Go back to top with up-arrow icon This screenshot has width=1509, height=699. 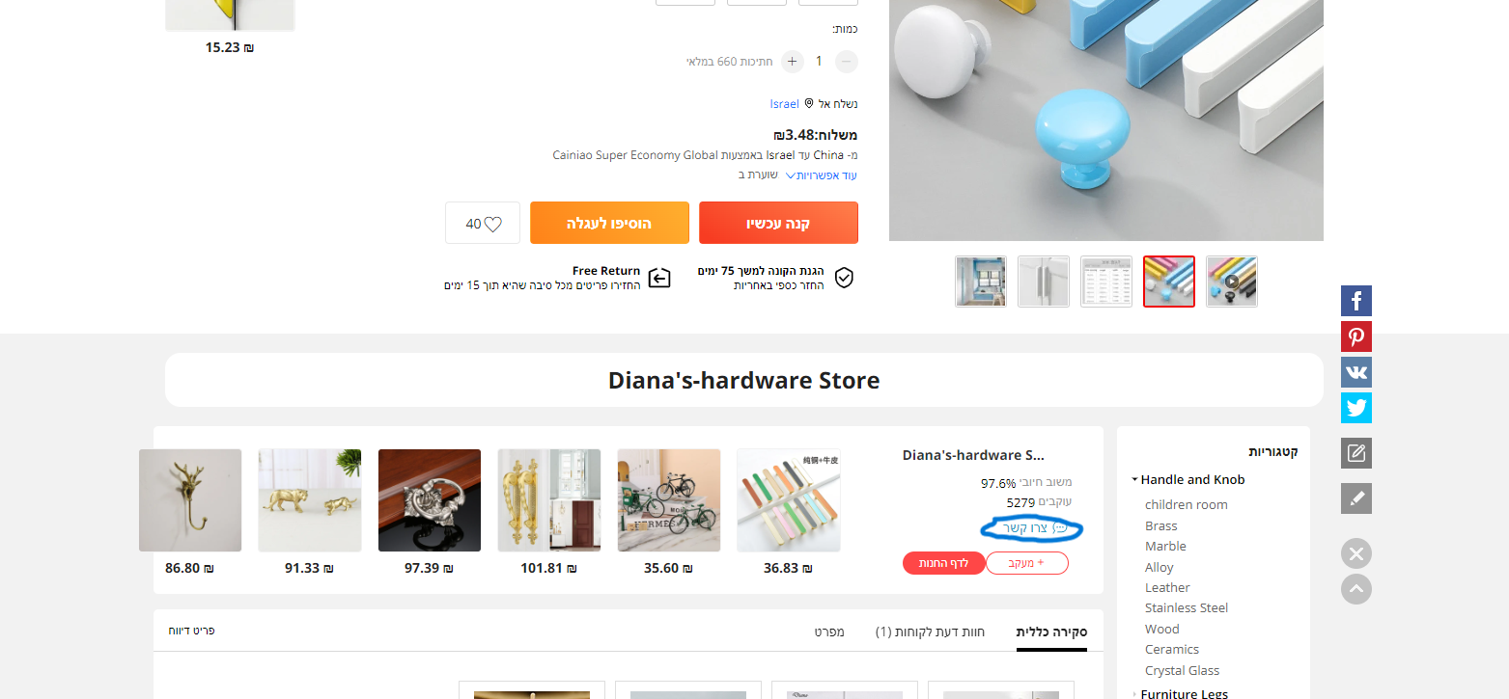[x=1355, y=589]
